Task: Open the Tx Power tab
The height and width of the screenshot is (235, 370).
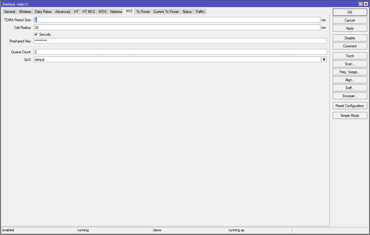Action: click(143, 12)
